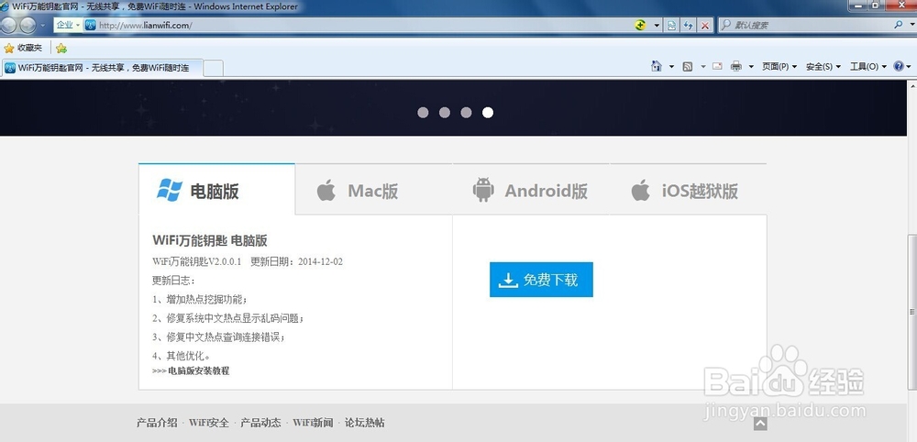The width and height of the screenshot is (917, 442).
Task: Click the search magnifier button
Action: [x=899, y=25]
